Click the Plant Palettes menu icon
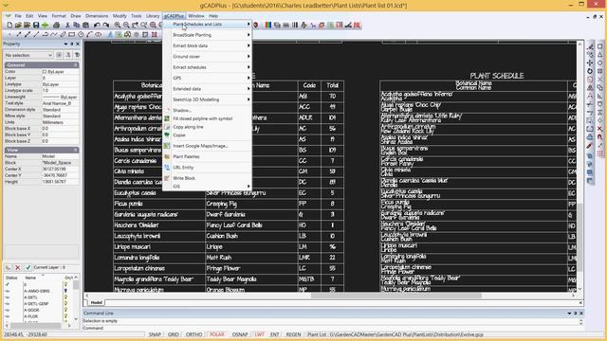 click(x=167, y=156)
